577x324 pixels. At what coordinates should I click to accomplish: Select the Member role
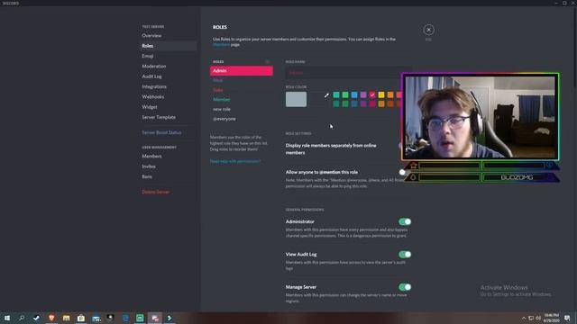click(x=242, y=100)
